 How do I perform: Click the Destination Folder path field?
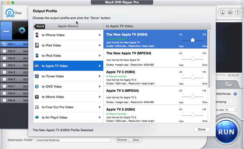73,140
